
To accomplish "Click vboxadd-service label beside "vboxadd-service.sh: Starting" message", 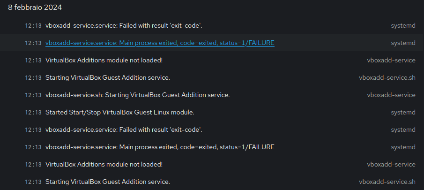I will 391,95.
